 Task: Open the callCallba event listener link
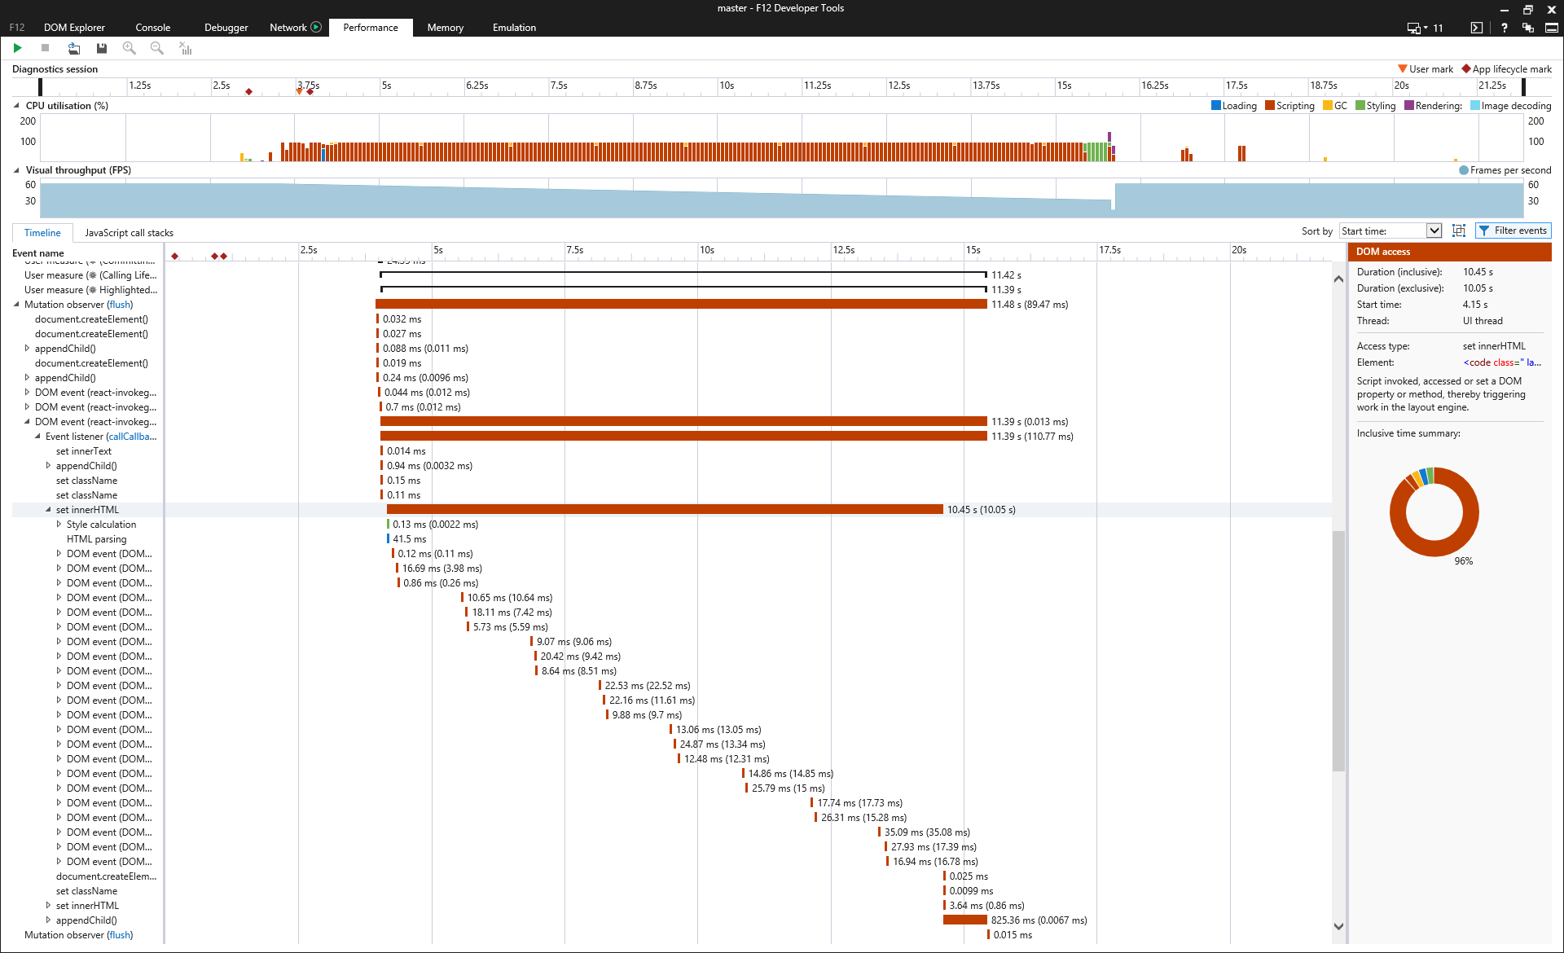click(132, 436)
